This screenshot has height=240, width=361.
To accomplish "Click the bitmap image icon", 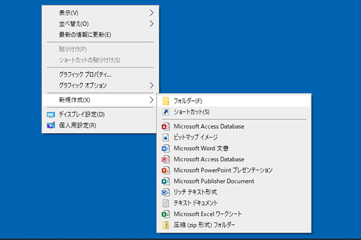I will click(166, 137).
